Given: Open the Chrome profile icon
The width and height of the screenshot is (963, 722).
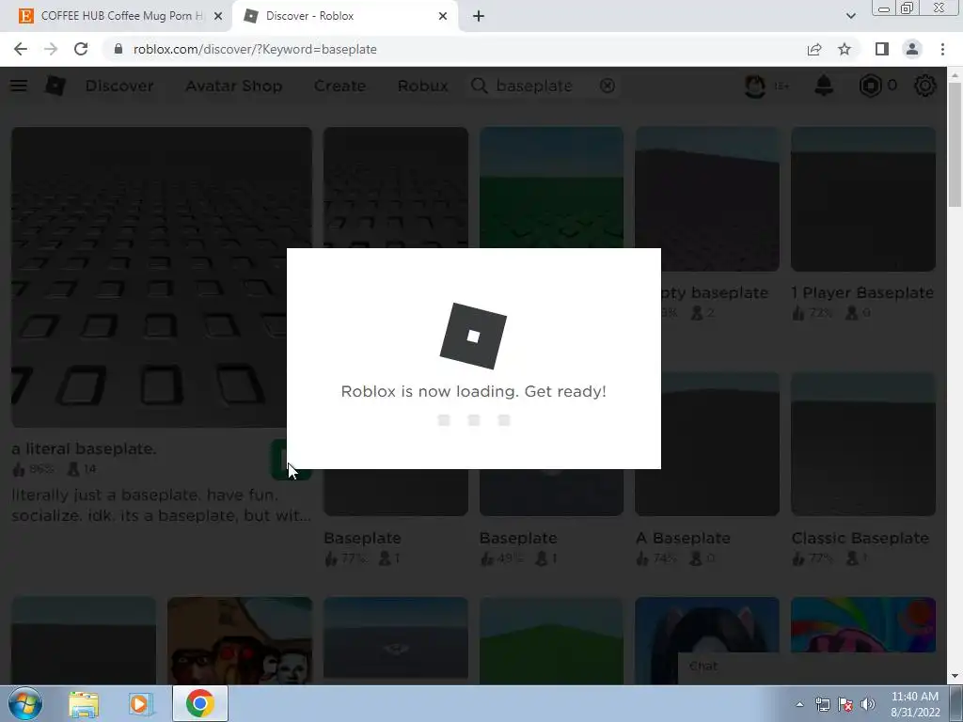Looking at the screenshot, I should tap(912, 49).
